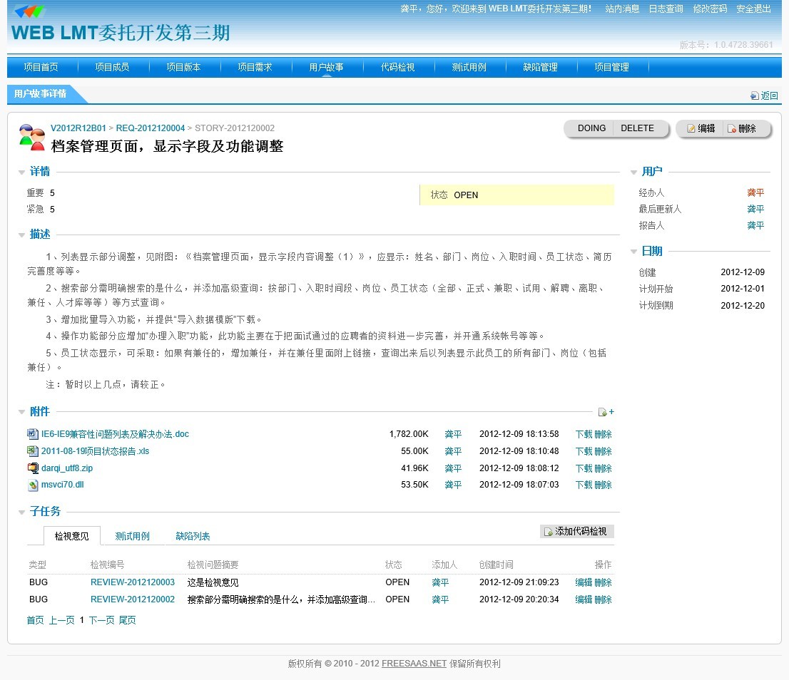789x680 pixels.
Task: Click the DLL file icon for msvci70
Action: (32, 485)
